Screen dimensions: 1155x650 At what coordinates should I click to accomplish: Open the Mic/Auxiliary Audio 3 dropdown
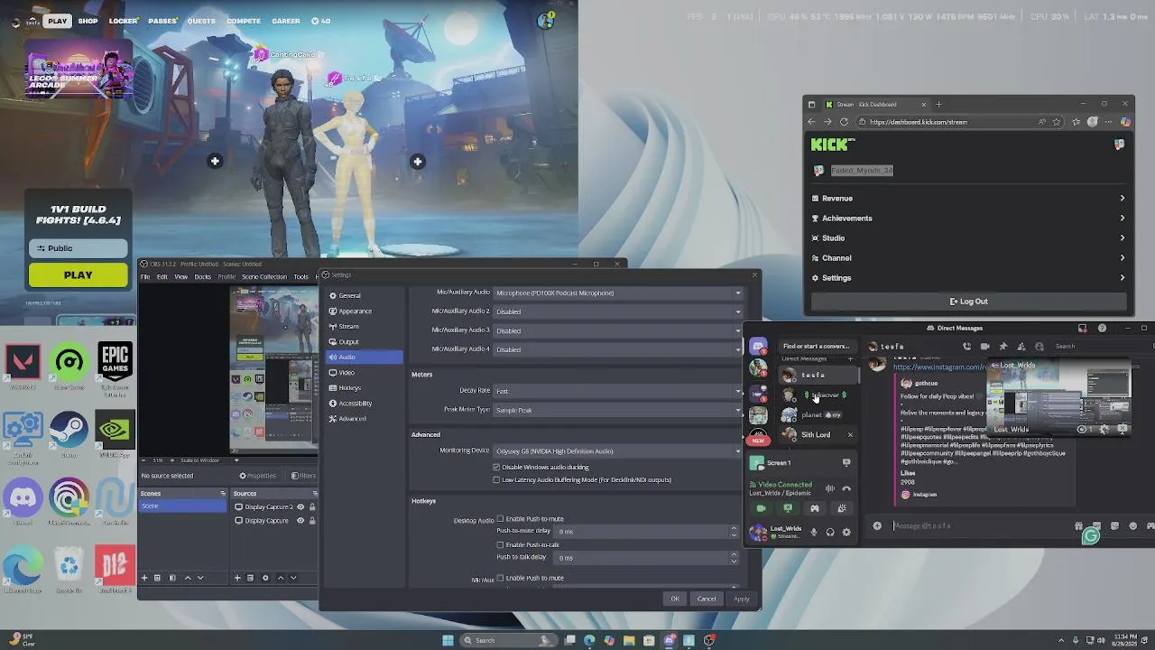click(618, 330)
